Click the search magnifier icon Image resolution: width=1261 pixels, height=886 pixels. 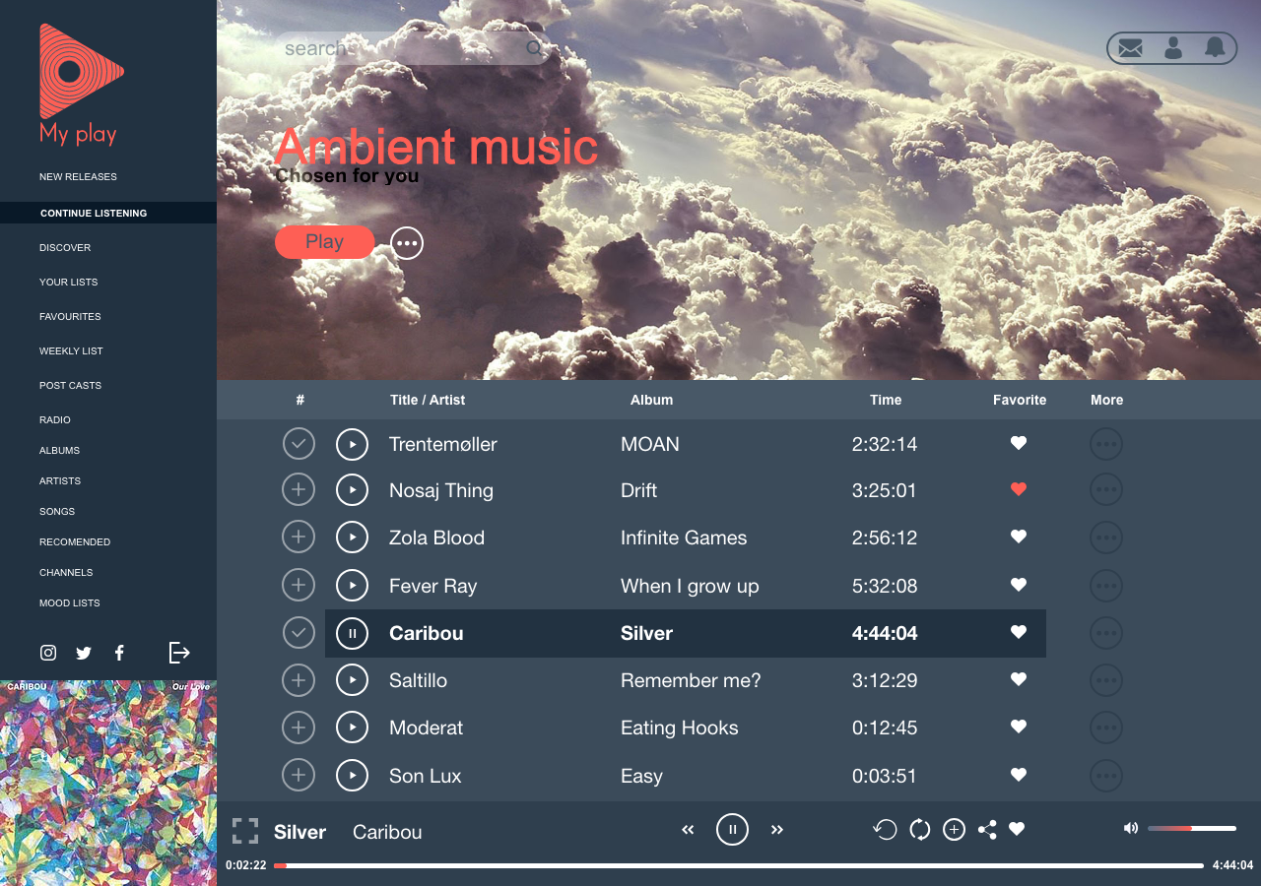[x=535, y=47]
